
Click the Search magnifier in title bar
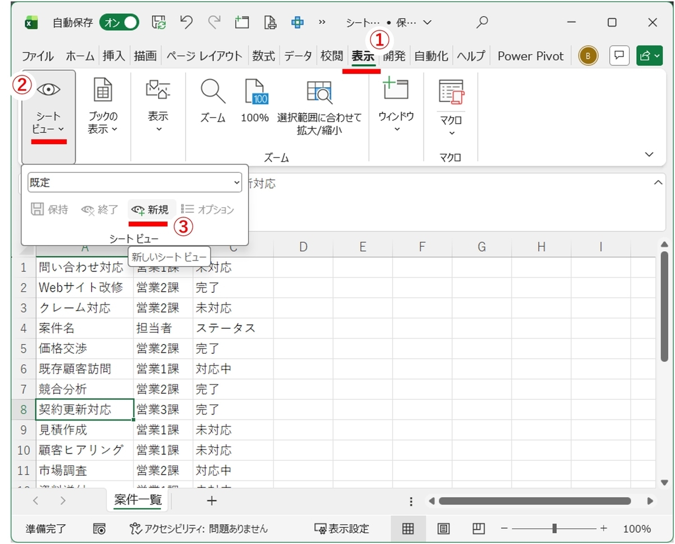click(x=482, y=23)
